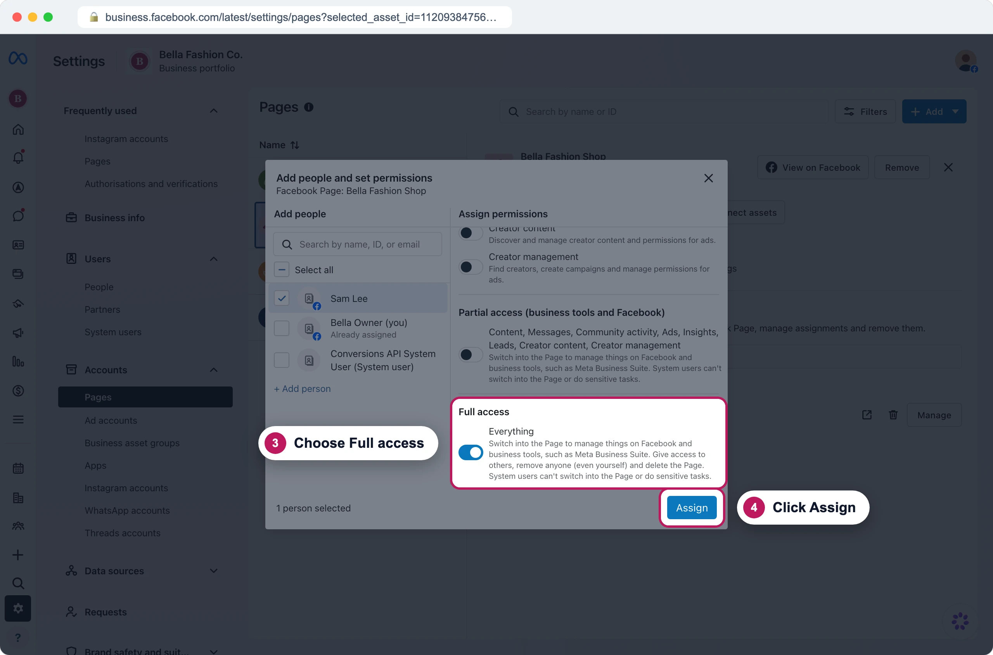Enable the Partial access toggle
This screenshot has width=993, height=655.
(471, 355)
